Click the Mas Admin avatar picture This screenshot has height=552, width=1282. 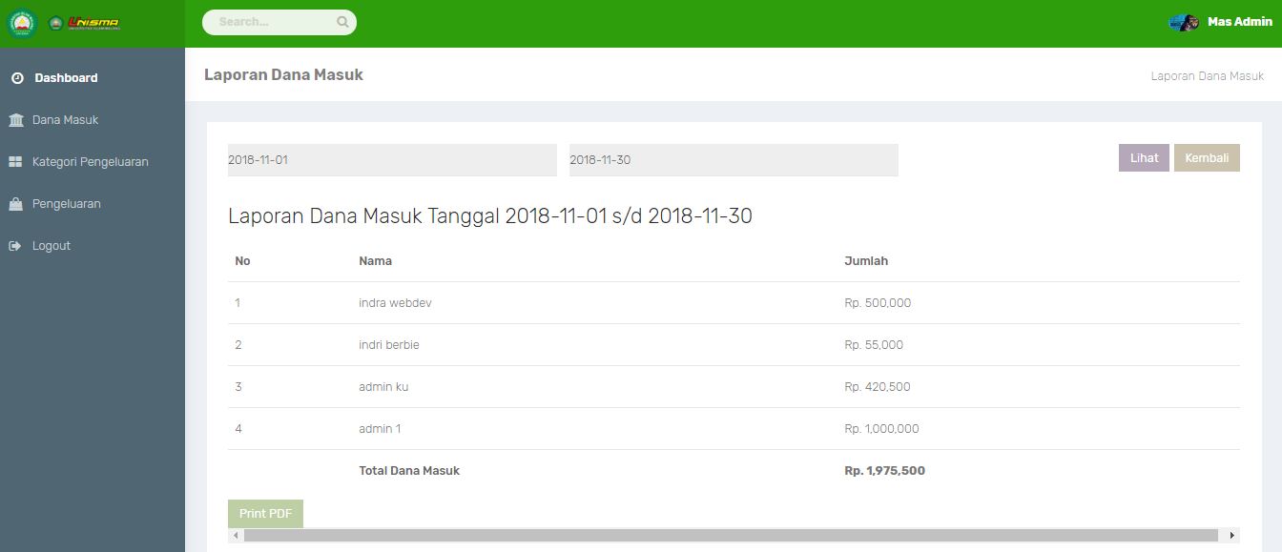click(1183, 20)
